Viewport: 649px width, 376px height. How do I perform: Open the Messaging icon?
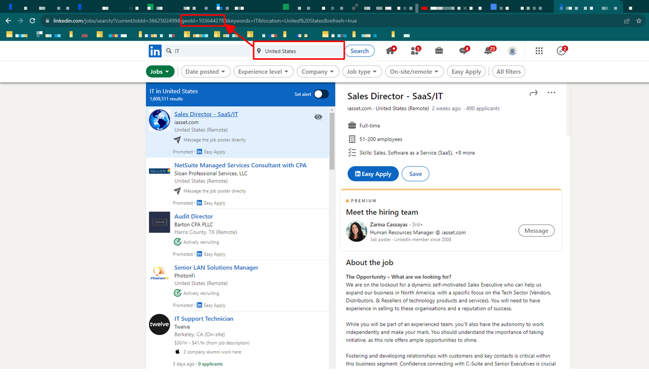click(463, 51)
